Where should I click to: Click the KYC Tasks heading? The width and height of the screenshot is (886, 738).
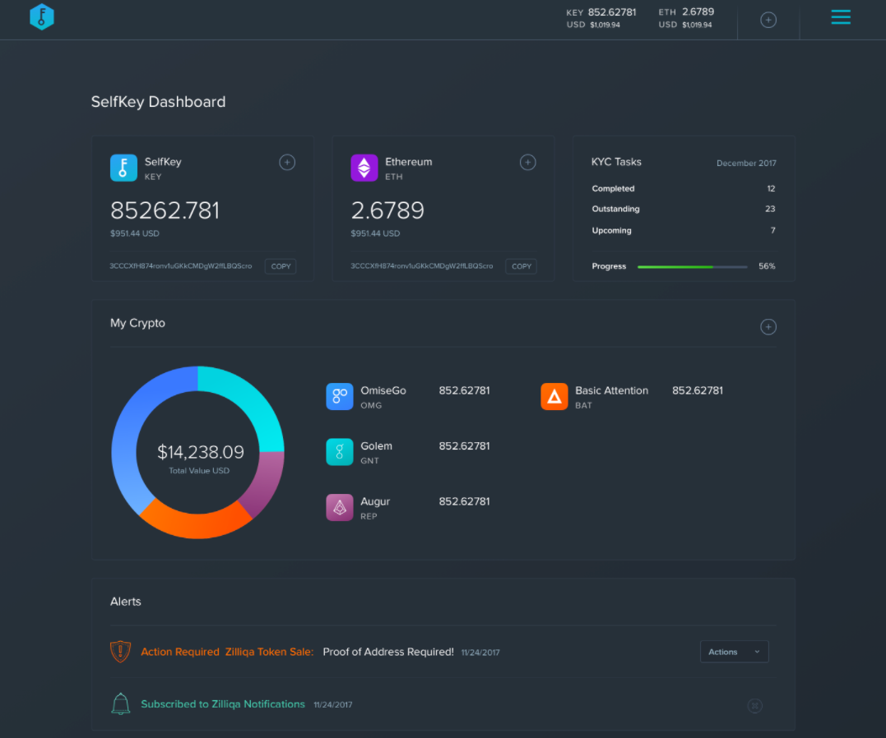(x=616, y=162)
